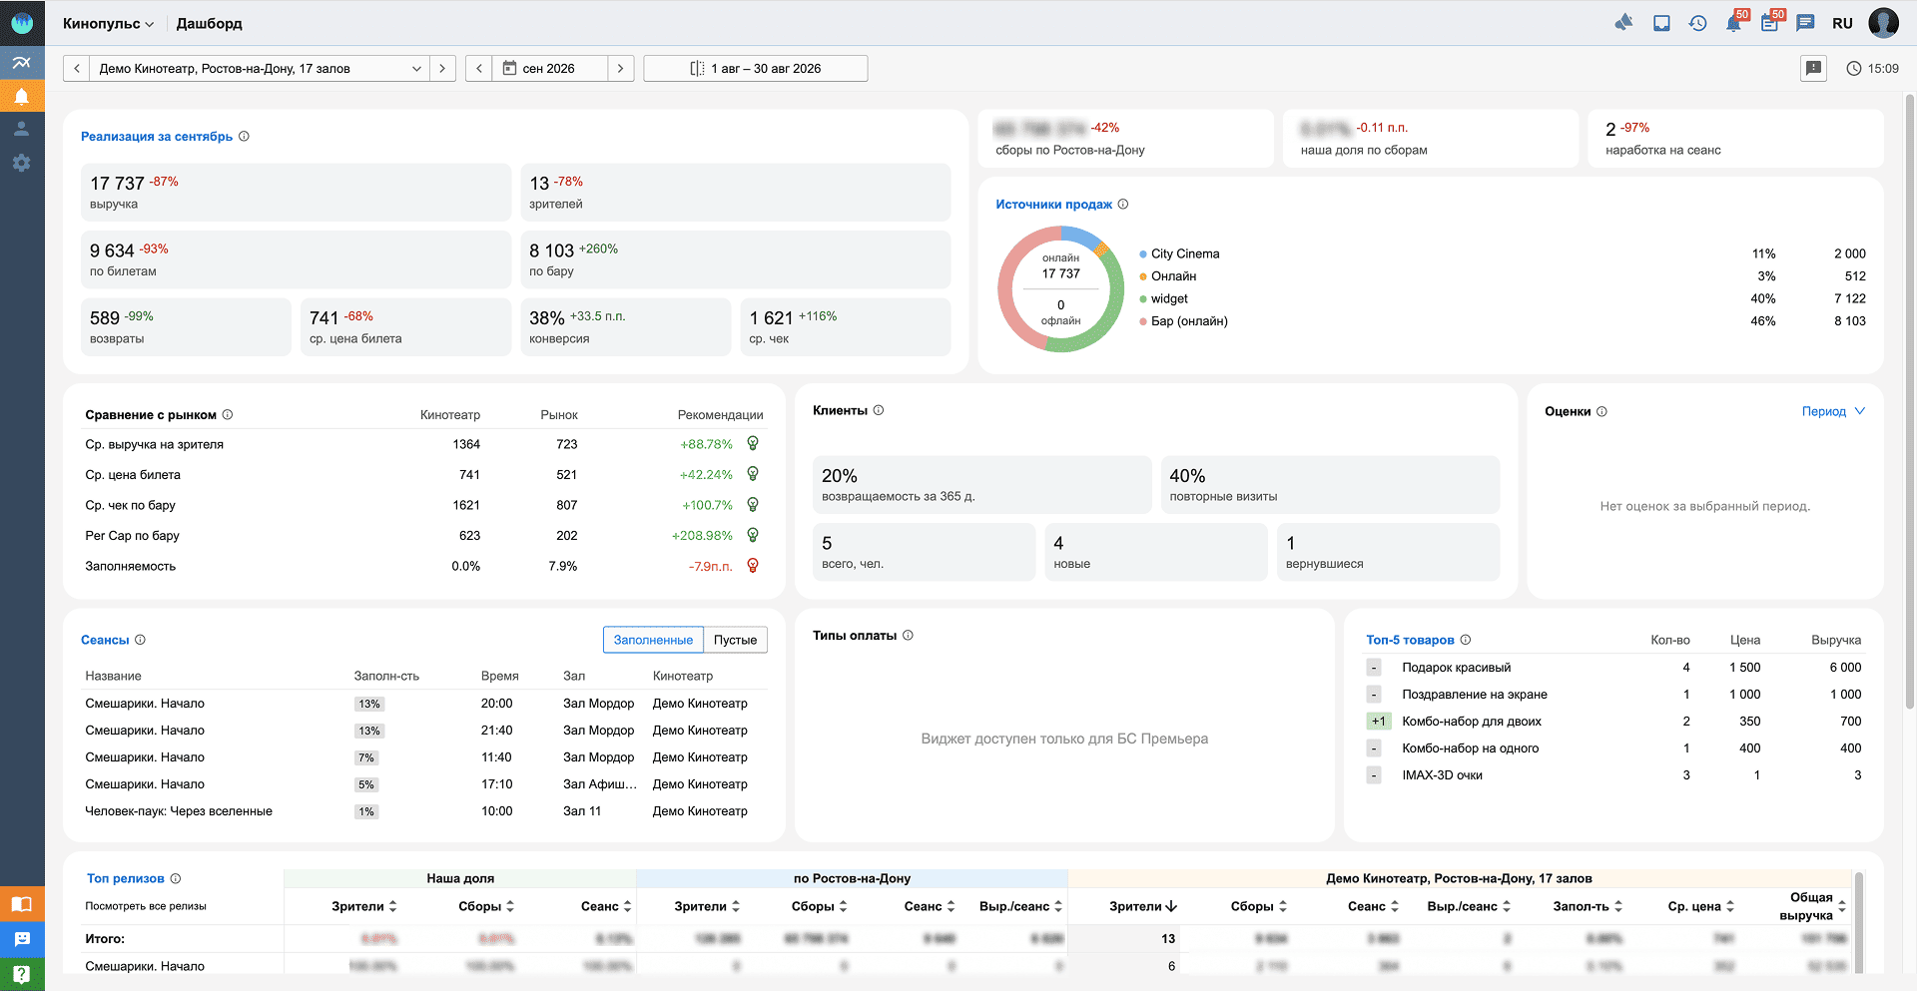
Task: Click the sales sources donut chart
Action: (x=1060, y=289)
